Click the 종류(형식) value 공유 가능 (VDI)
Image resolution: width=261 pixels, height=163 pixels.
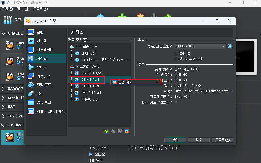[x=187, y=69]
